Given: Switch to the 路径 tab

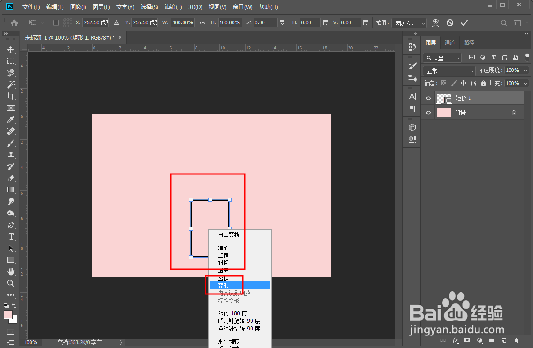Looking at the screenshot, I should [x=469, y=42].
